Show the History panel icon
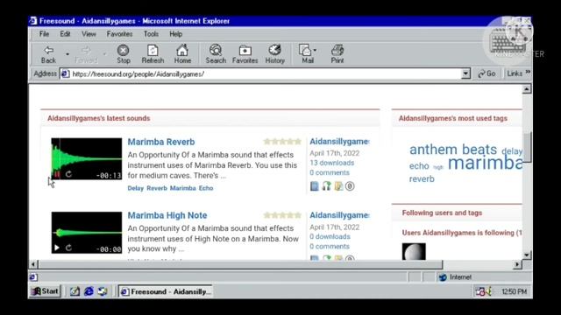Screen dimensions: 561x315 274,54
